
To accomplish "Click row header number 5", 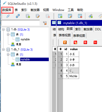I will pyautogui.click(x=60, y=76).
